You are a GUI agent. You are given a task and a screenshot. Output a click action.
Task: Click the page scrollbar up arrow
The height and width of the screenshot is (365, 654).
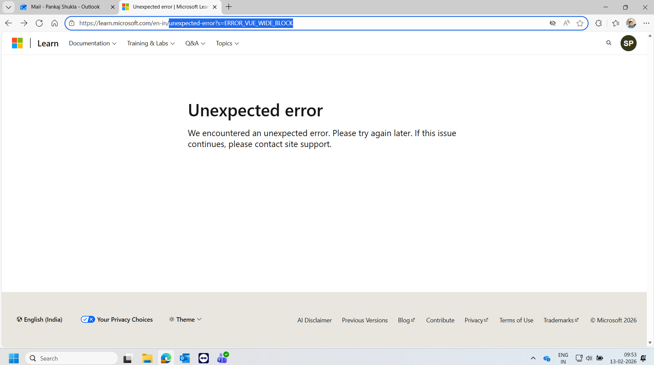click(650, 35)
